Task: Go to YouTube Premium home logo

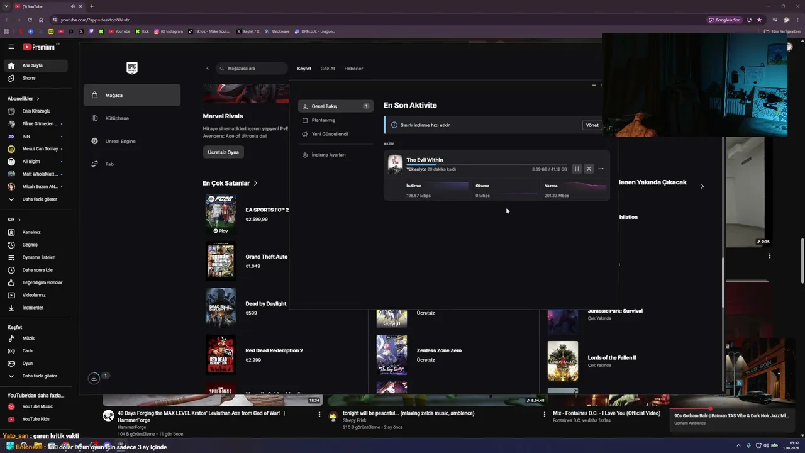Action: [x=40, y=47]
